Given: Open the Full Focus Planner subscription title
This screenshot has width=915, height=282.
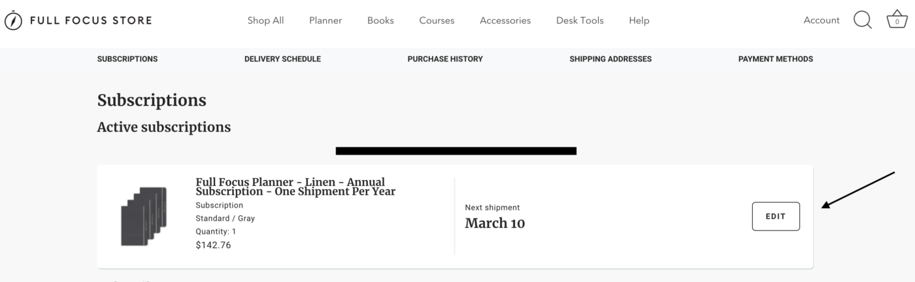Looking at the screenshot, I should [x=295, y=187].
